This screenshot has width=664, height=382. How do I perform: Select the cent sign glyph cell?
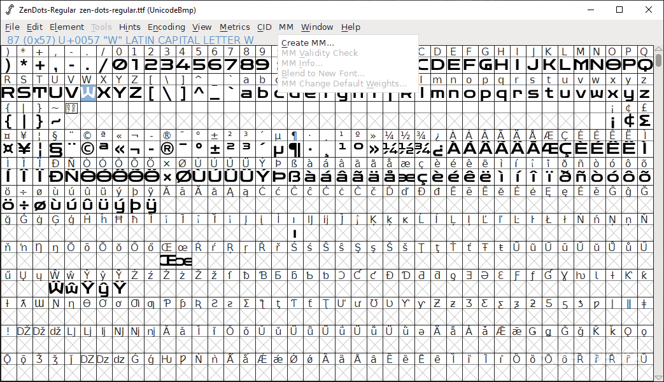(x=628, y=121)
